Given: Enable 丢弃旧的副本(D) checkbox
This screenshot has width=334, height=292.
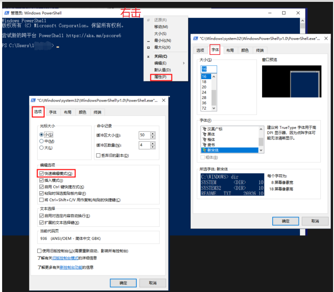Looking at the screenshot, I should tap(98, 155).
